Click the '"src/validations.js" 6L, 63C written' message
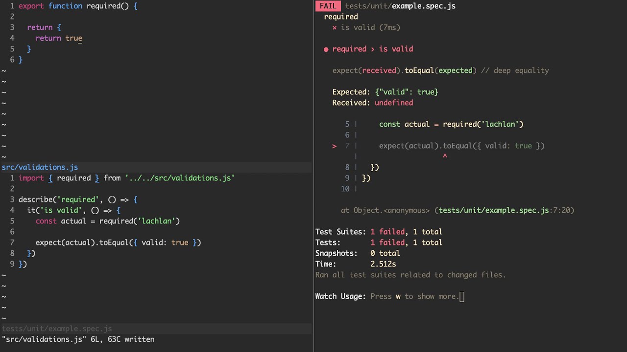 pos(78,339)
